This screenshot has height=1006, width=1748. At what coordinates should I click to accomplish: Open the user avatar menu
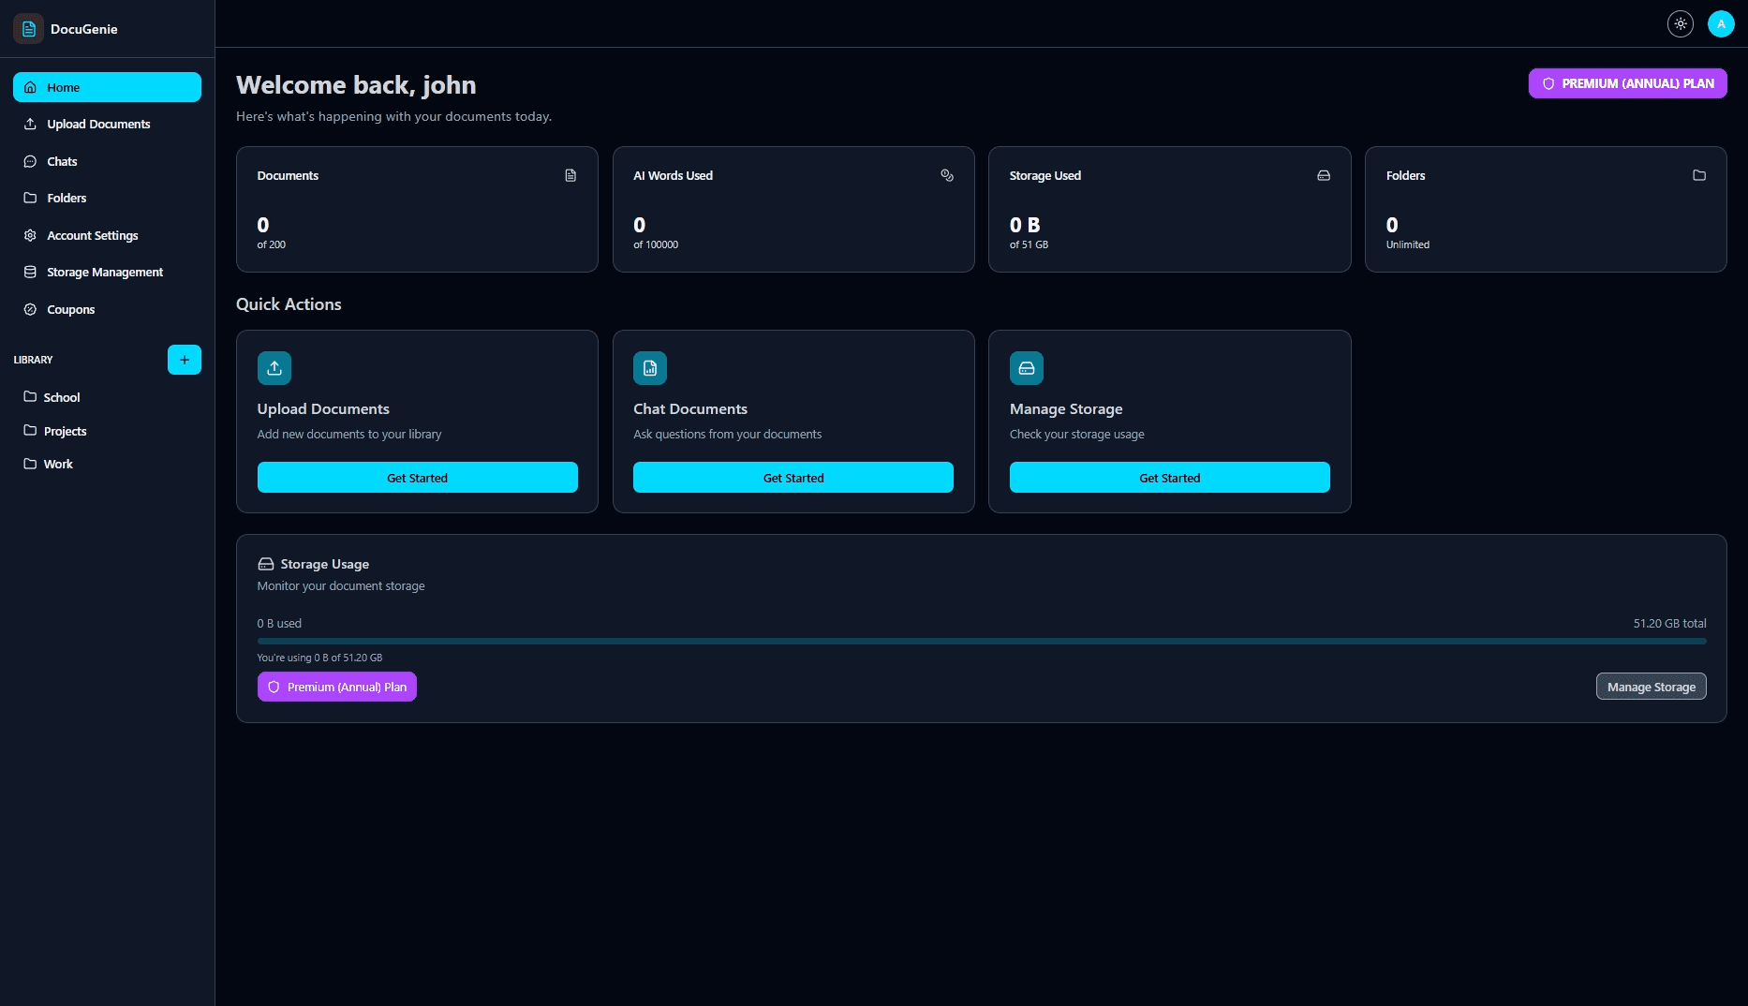1721,23
